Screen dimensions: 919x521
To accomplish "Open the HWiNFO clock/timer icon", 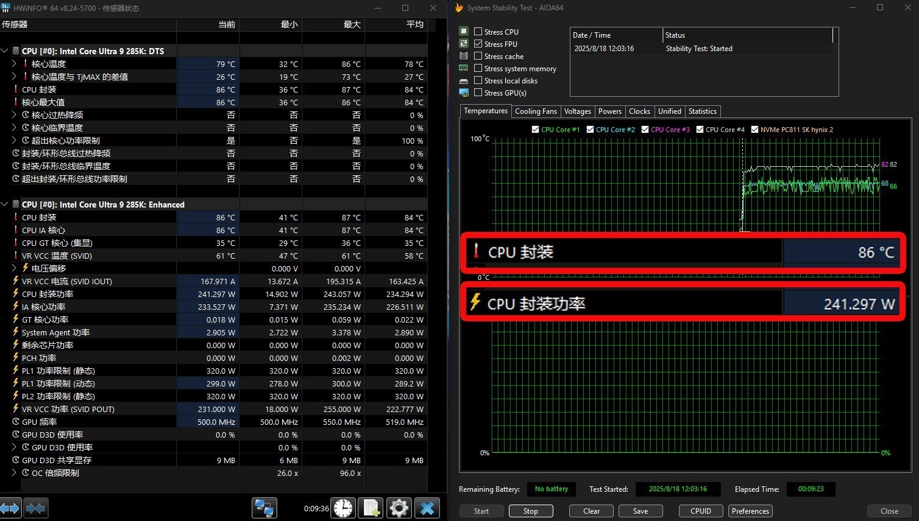I will click(x=343, y=508).
